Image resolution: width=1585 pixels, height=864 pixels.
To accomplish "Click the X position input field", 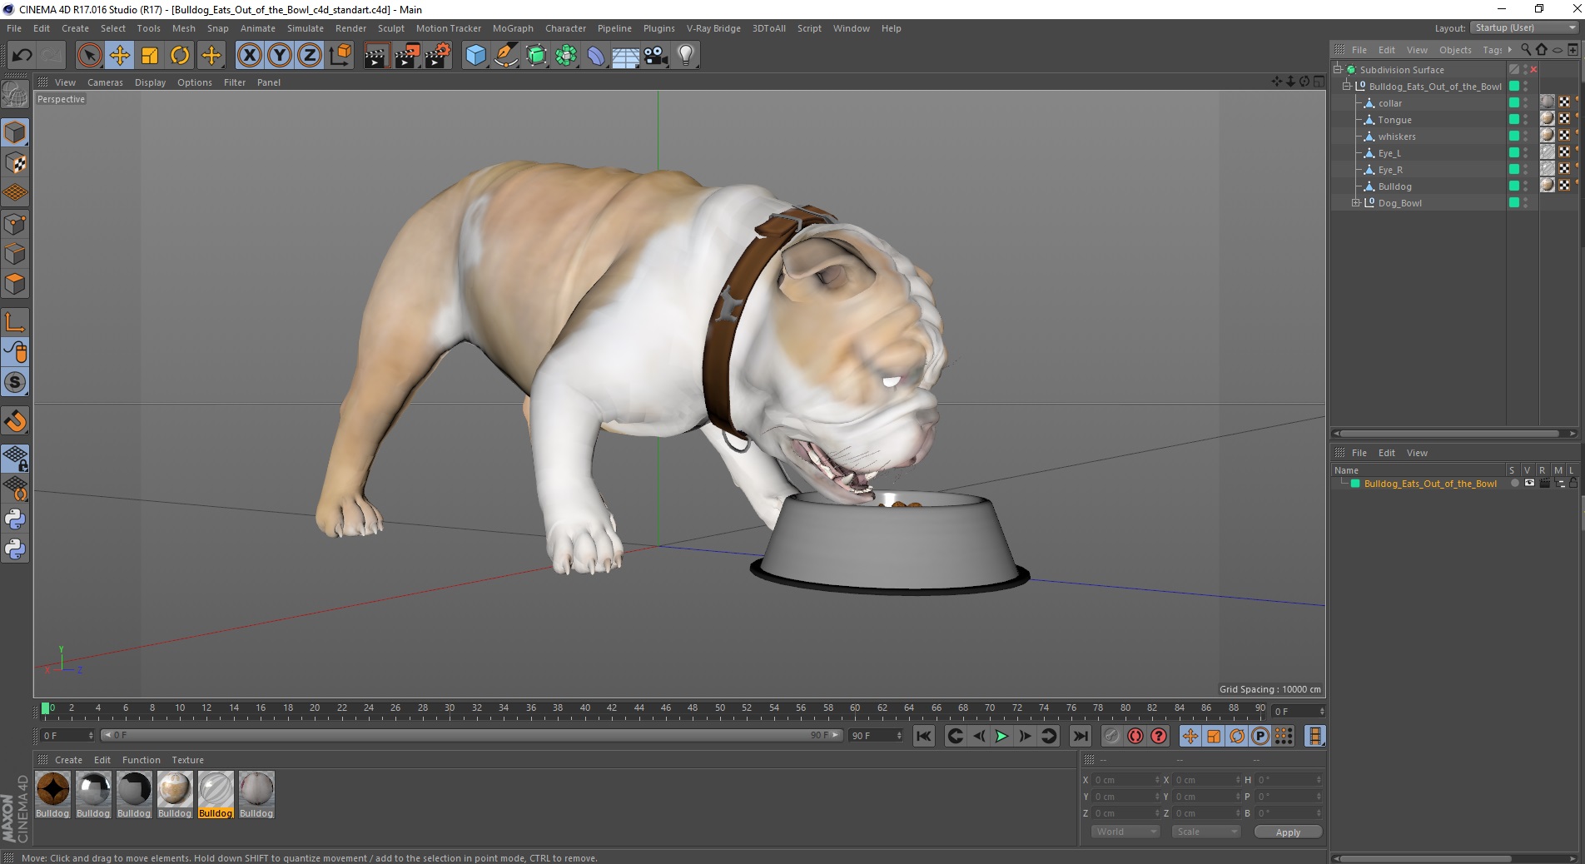I will point(1125,780).
